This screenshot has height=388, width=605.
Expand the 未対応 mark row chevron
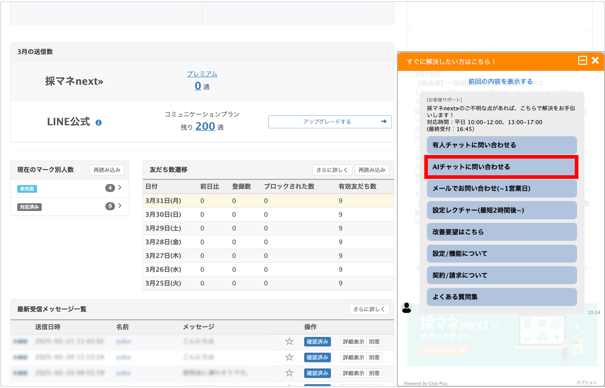(120, 188)
